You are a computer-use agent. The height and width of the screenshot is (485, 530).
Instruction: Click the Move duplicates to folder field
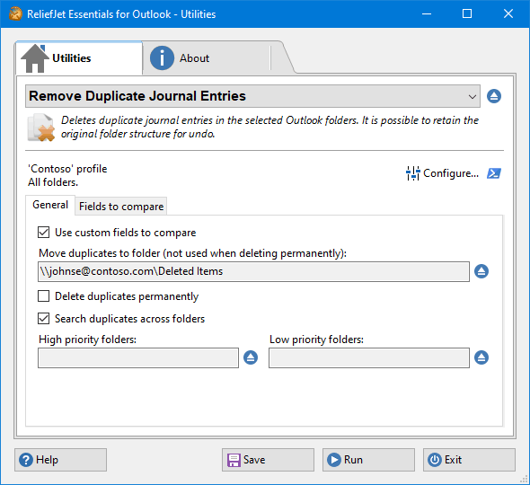coord(253,271)
